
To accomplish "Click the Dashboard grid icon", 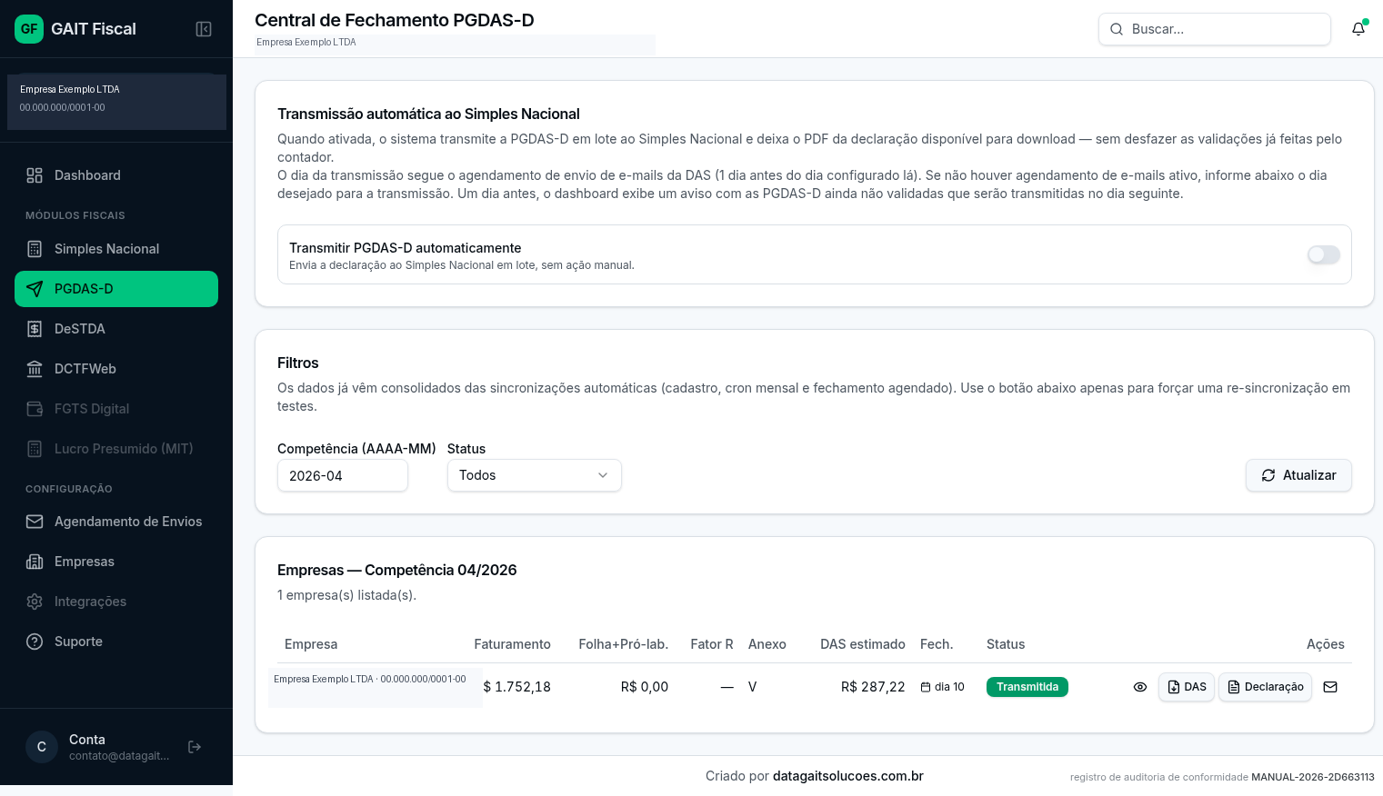I will pyautogui.click(x=35, y=175).
